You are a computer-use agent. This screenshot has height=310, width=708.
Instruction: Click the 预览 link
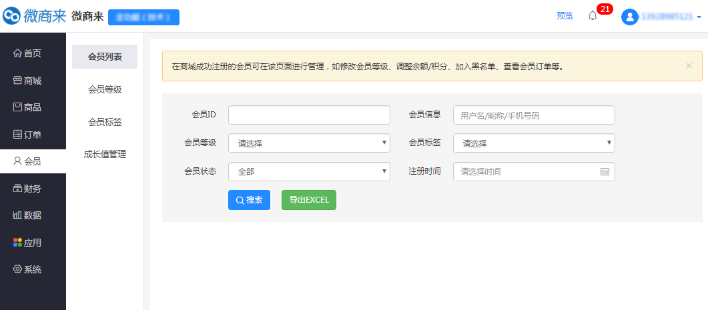click(x=565, y=16)
